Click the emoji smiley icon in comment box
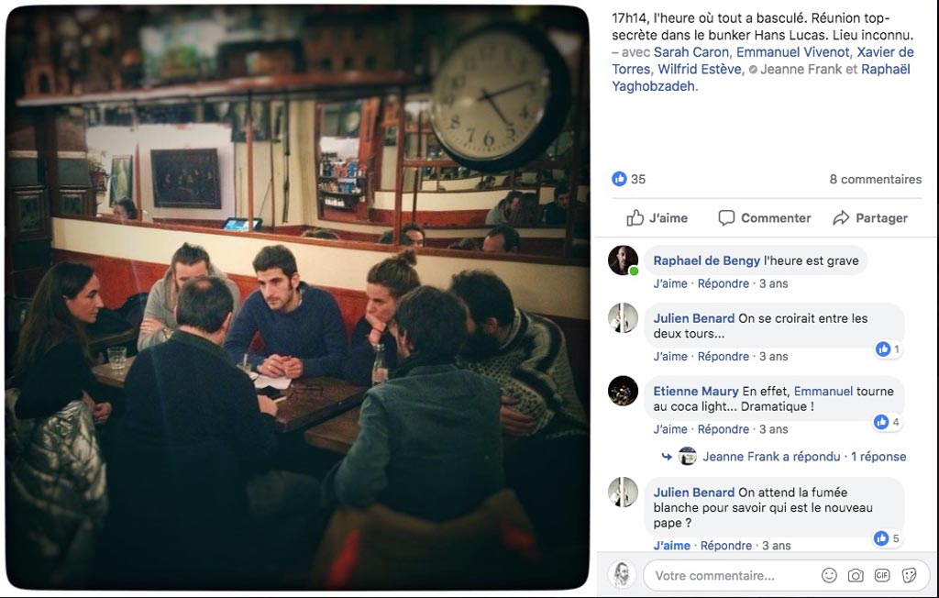 [x=829, y=575]
